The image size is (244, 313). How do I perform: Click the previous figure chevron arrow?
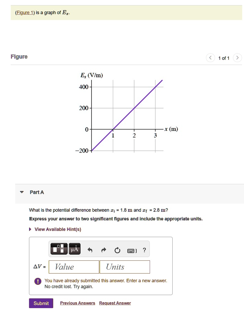click(x=210, y=57)
